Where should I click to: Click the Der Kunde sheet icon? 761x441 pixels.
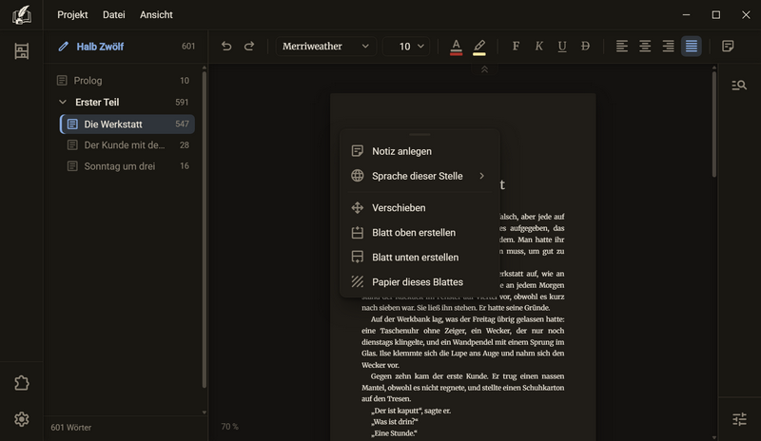click(x=72, y=145)
